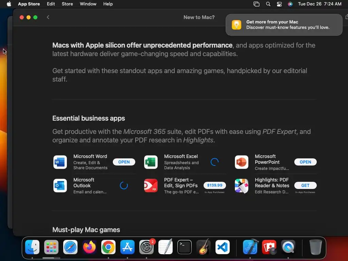The image size is (348, 261).
Task: Go back using the back chevron
Action: [48, 17]
